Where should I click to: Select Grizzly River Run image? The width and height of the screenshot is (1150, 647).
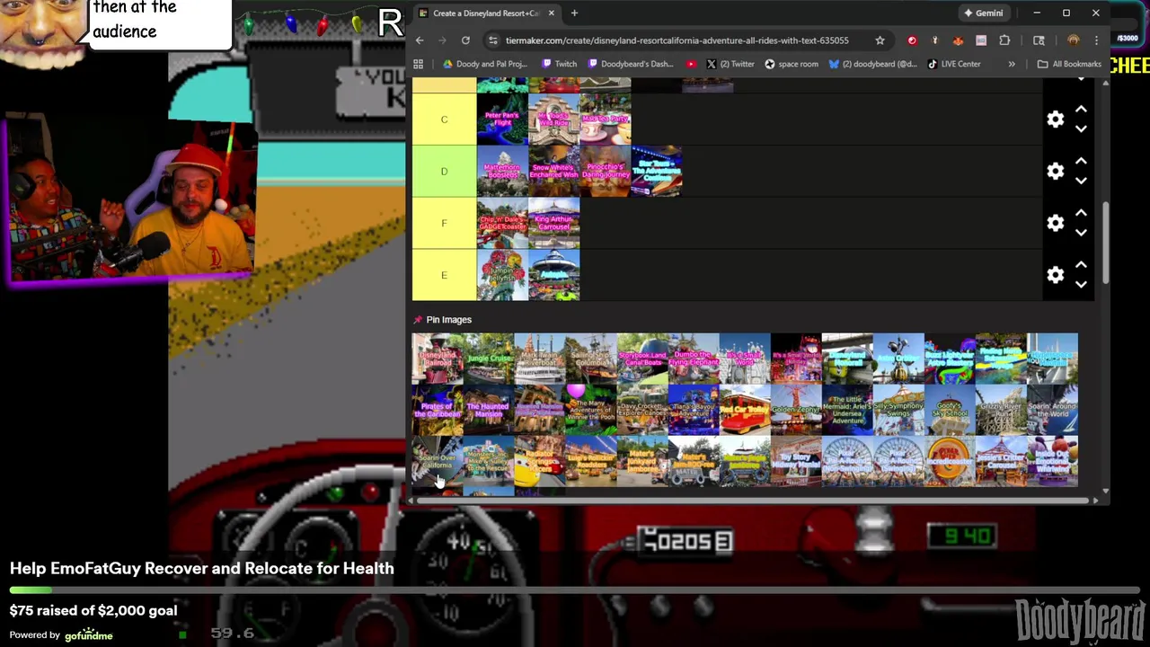coord(1001,410)
